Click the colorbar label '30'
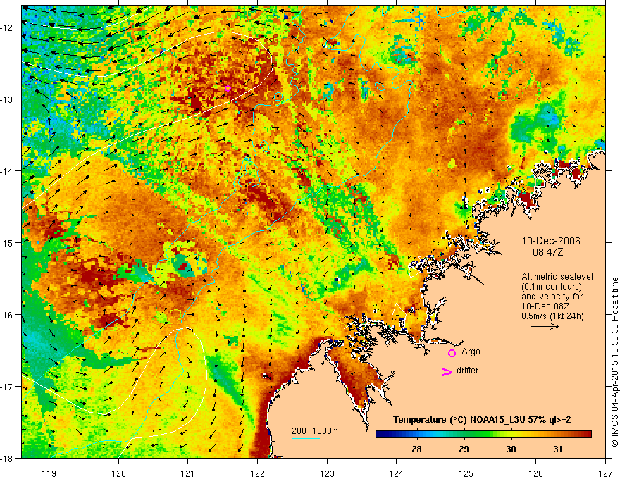This screenshot has height=479, width=620. click(x=511, y=449)
